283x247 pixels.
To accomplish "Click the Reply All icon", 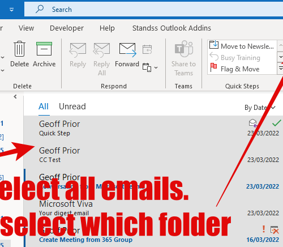I will coord(102,50).
